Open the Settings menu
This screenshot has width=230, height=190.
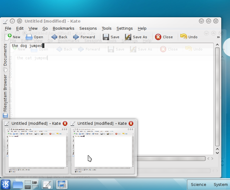coord(125,29)
